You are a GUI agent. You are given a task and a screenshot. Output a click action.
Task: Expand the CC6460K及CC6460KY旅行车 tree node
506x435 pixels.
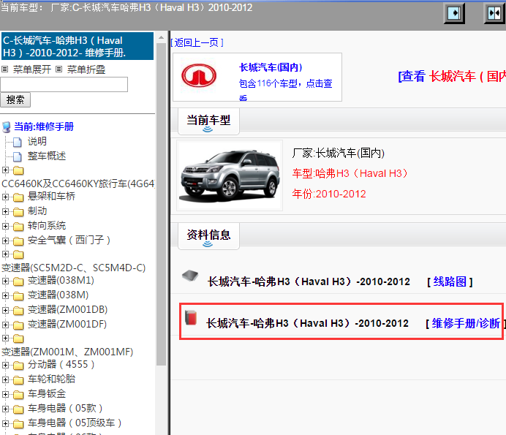pyautogui.click(x=5, y=170)
